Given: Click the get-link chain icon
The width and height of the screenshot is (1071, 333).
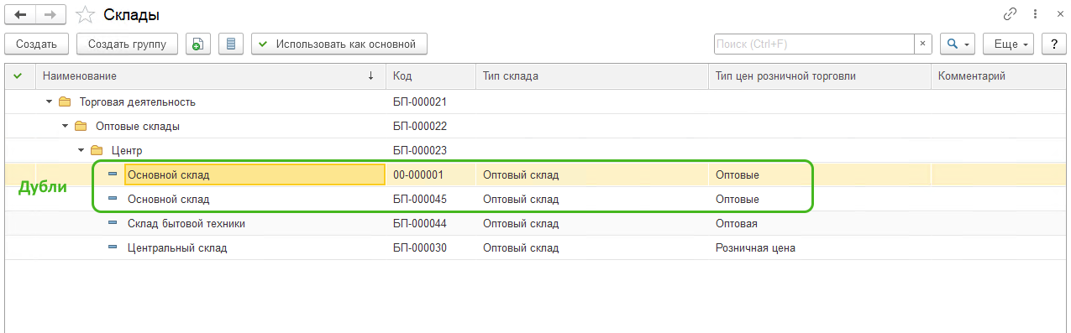Looking at the screenshot, I should tap(1010, 14).
